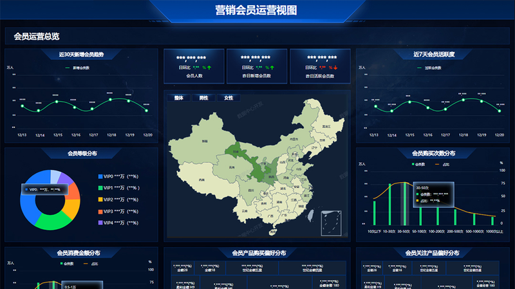The height and width of the screenshot is (289, 515).
Task: Click the 会员等级分布 panel title
Action: pyautogui.click(x=82, y=153)
